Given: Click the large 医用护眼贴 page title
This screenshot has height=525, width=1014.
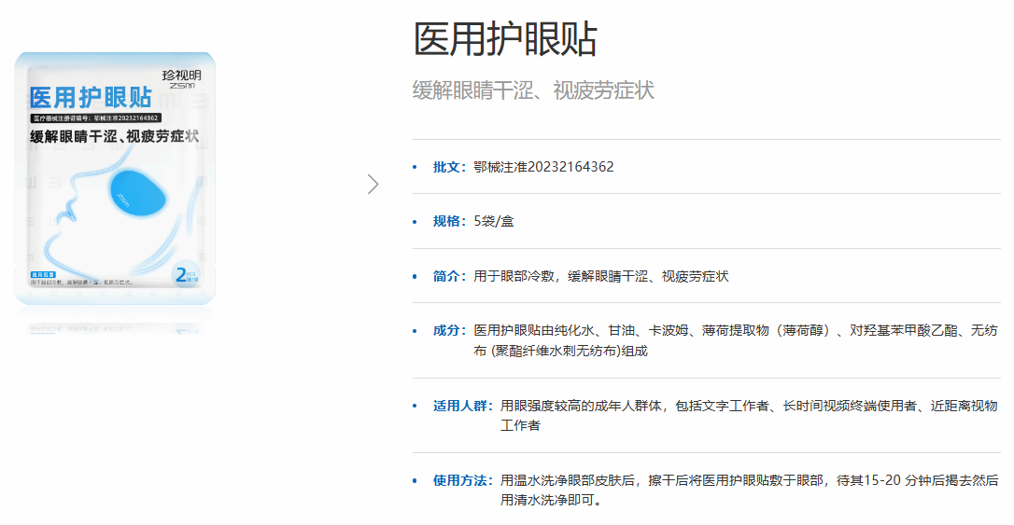Looking at the screenshot, I should click(x=505, y=39).
